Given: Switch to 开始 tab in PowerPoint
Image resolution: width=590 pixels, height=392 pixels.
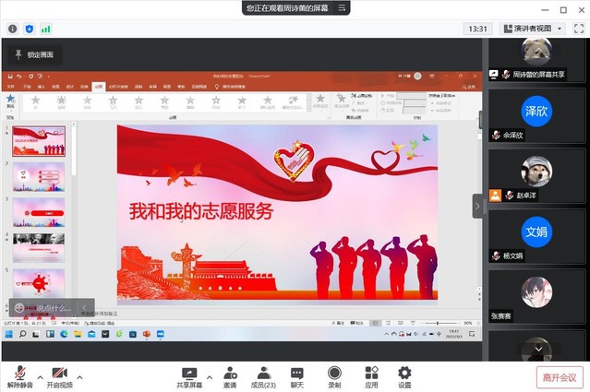Looking at the screenshot, I should click(x=27, y=87).
